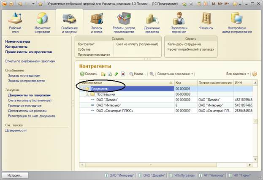Open the round orange dropdown next to 1C logo
Image resolution: width=263 pixels, height=180 pixels.
click(x=11, y=4)
